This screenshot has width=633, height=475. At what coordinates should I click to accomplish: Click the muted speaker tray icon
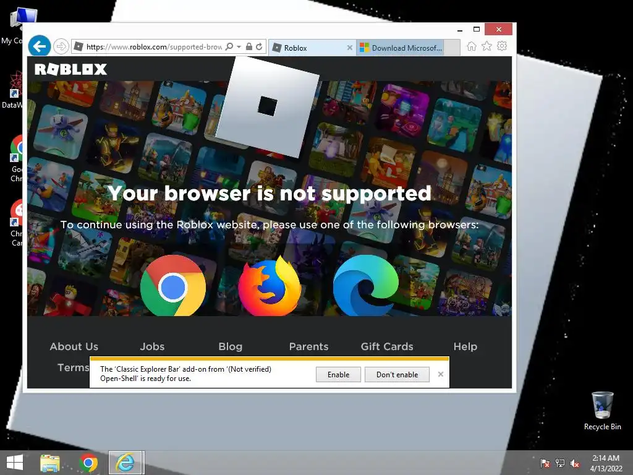[x=575, y=463]
